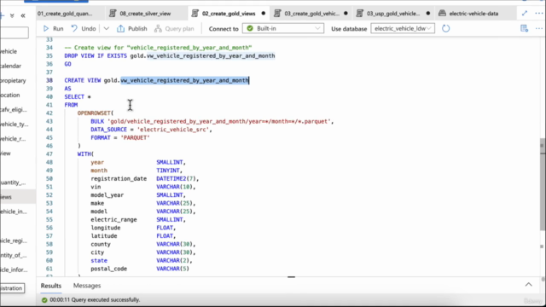
Task: Click the 'calendar' item in sidebar
Action: pyautogui.click(x=10, y=66)
